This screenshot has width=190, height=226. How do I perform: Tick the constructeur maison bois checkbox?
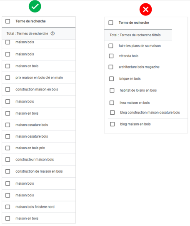(x=8, y=160)
